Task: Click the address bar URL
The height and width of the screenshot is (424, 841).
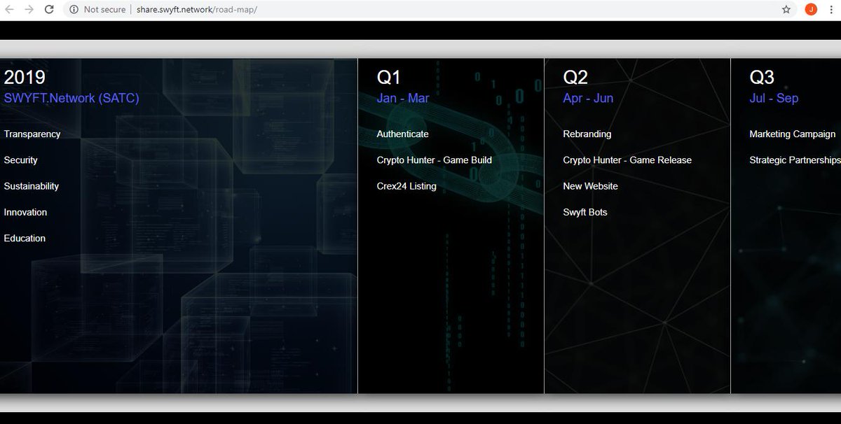Action: tap(197, 10)
